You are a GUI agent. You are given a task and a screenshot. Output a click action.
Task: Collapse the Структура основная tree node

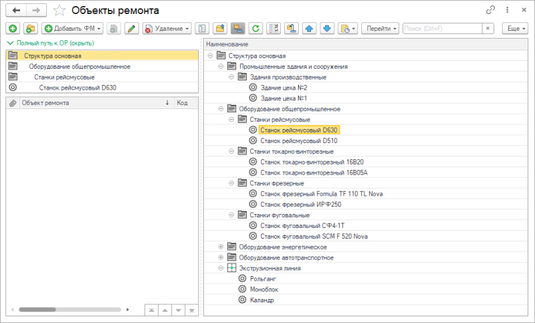coord(210,56)
